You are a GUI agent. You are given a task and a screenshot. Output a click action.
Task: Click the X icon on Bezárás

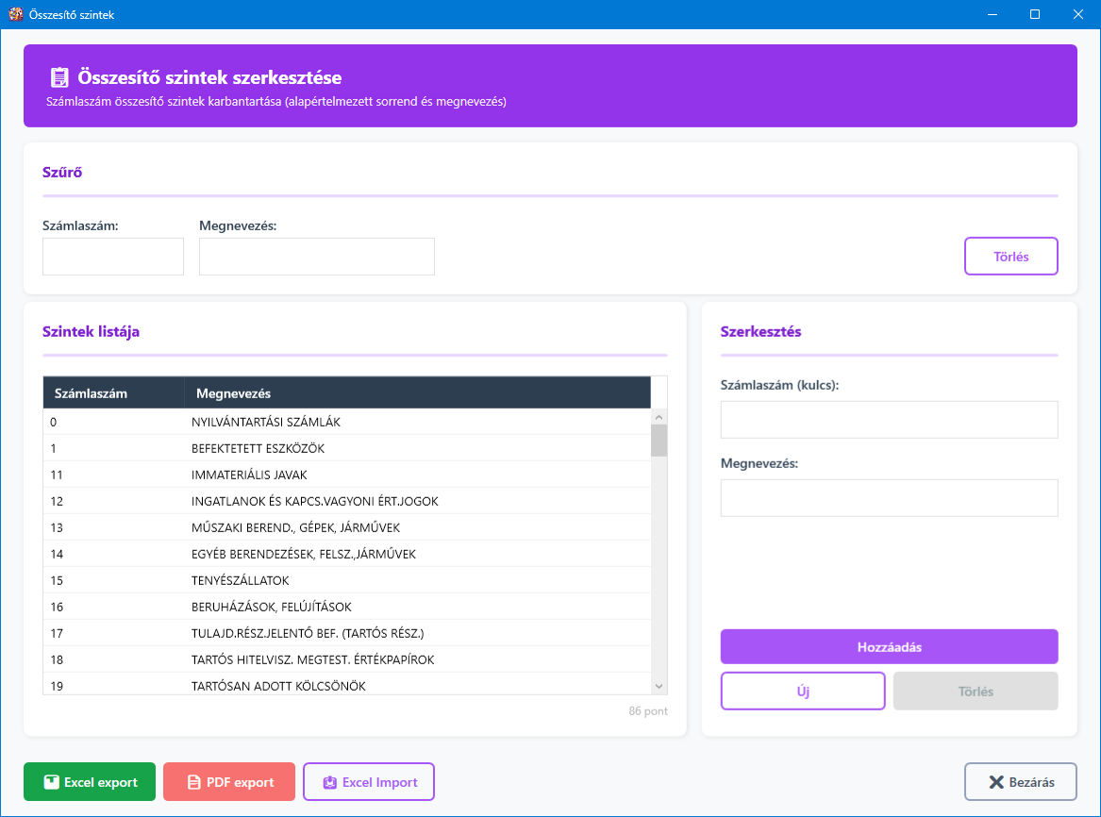995,782
